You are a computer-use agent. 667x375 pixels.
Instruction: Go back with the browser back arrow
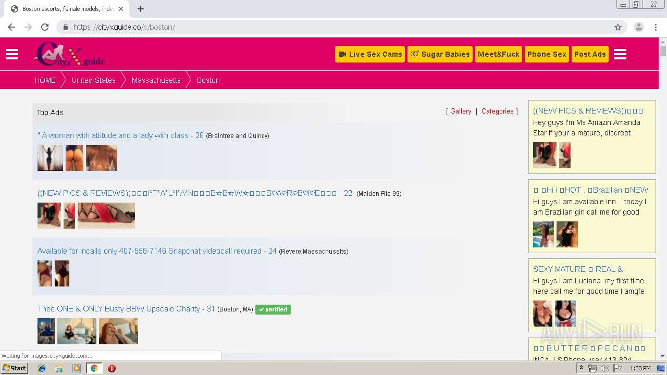pyautogui.click(x=11, y=27)
